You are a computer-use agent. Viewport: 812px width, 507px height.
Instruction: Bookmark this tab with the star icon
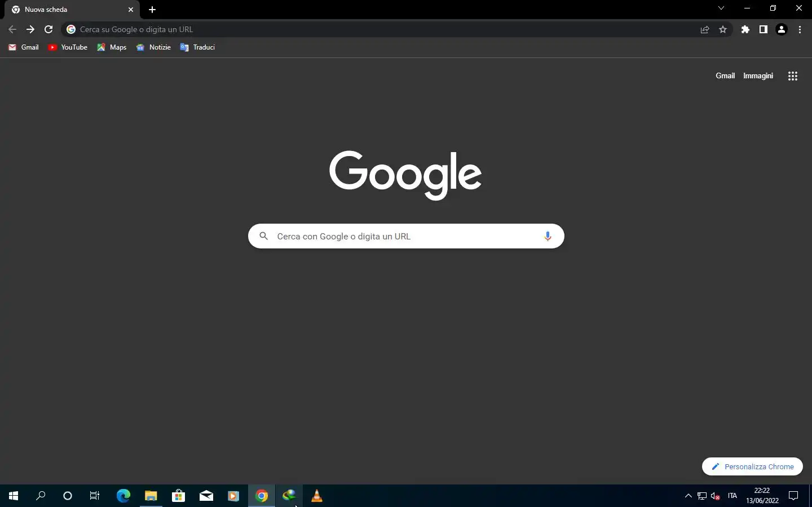point(723,30)
